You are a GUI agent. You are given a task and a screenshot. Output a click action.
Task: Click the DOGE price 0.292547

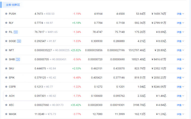coord(40,41)
